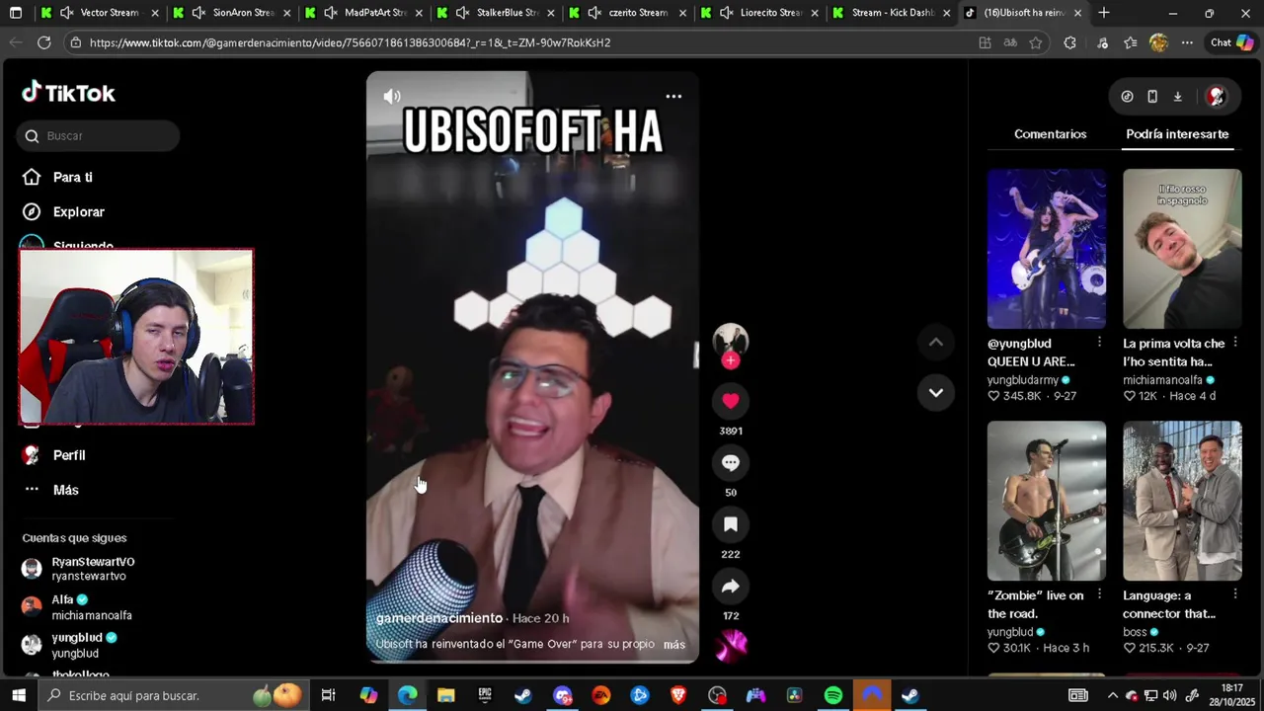Unmute the czerito Stream tab audio icon
Viewport: 1264px width, 711px height.
pyautogui.click(x=594, y=13)
